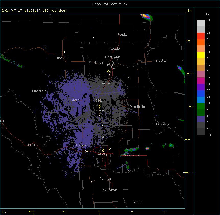Click the slate-purple 0-10 dBZ legend swatch
Screen dimensions: 220x215
pos(201,119)
